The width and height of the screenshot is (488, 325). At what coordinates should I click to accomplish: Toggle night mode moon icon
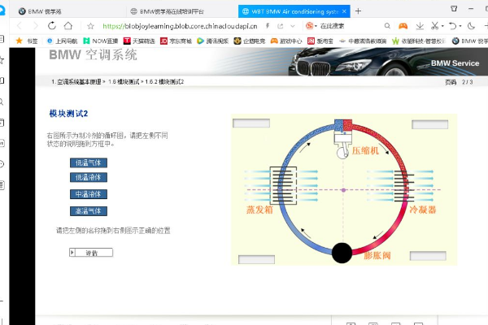[471, 26]
